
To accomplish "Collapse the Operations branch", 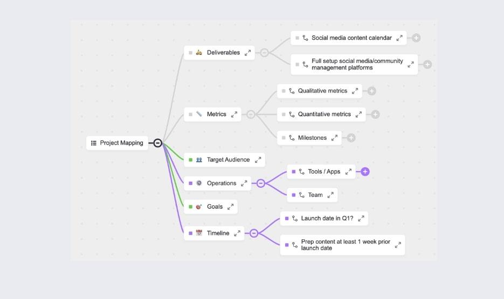I will pos(261,183).
